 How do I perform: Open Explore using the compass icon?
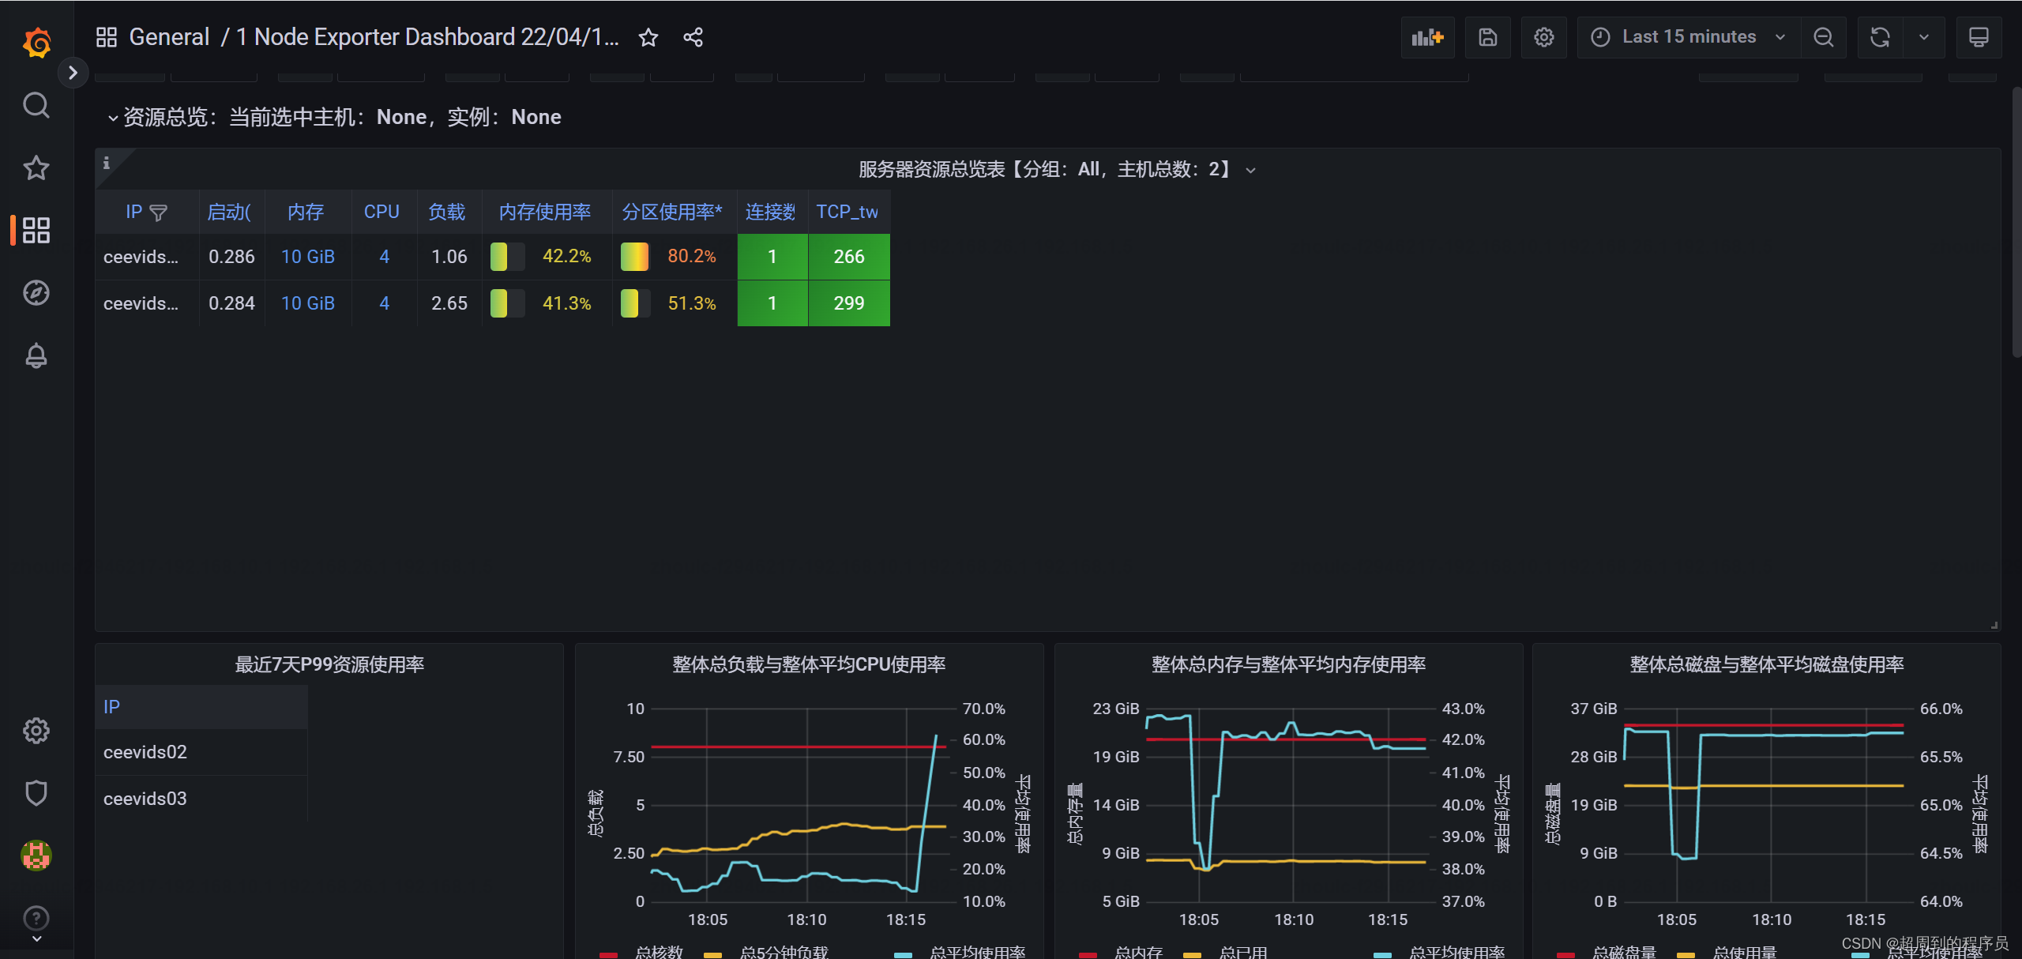(36, 292)
